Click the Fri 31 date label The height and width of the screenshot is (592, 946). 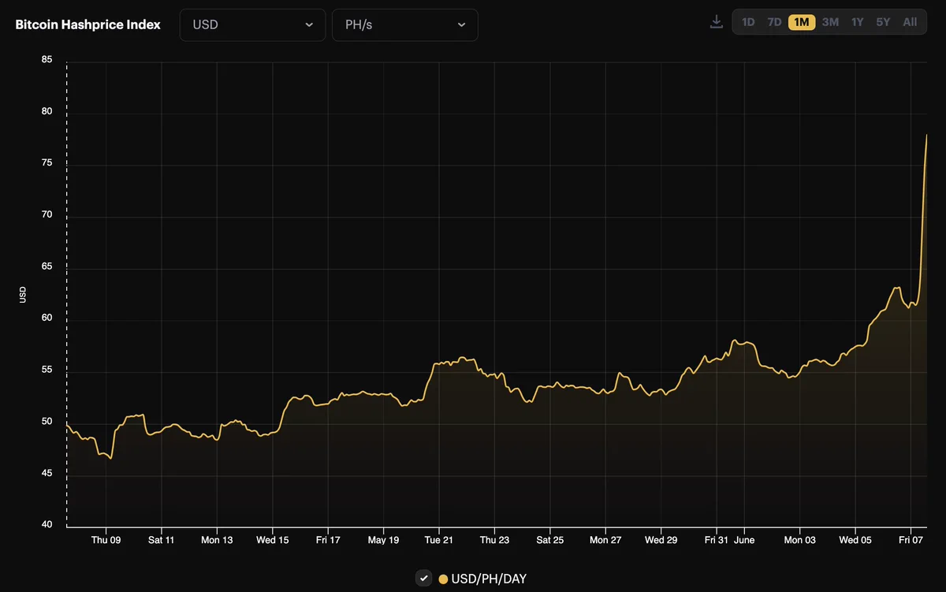pos(717,540)
